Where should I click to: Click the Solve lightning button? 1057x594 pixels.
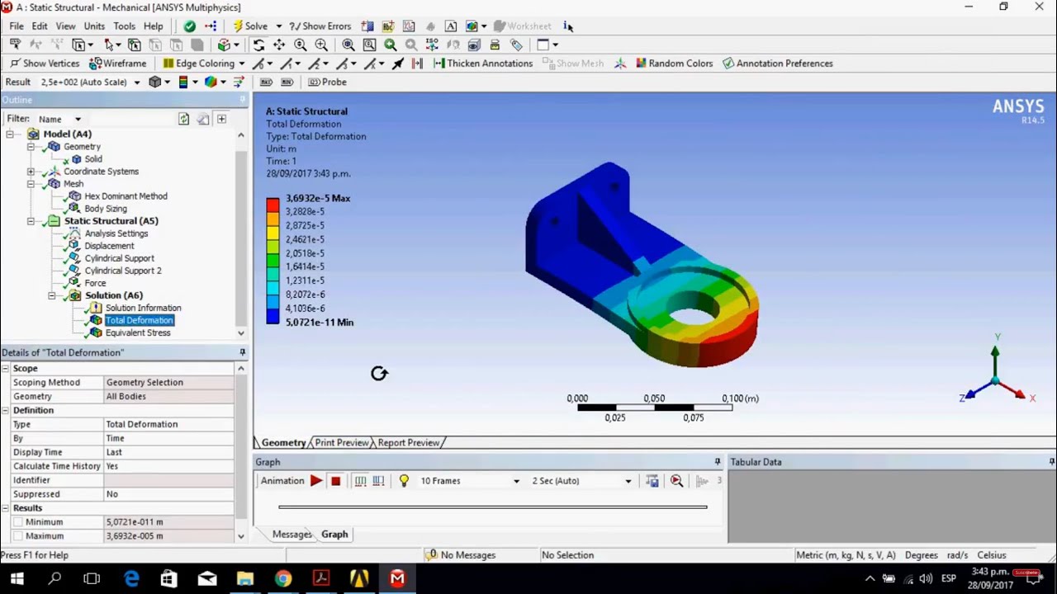coord(250,26)
